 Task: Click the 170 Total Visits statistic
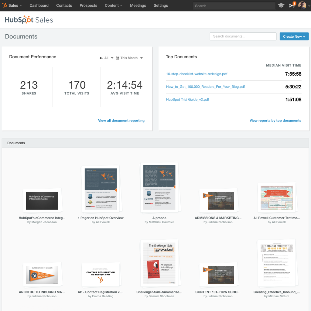[x=77, y=87]
